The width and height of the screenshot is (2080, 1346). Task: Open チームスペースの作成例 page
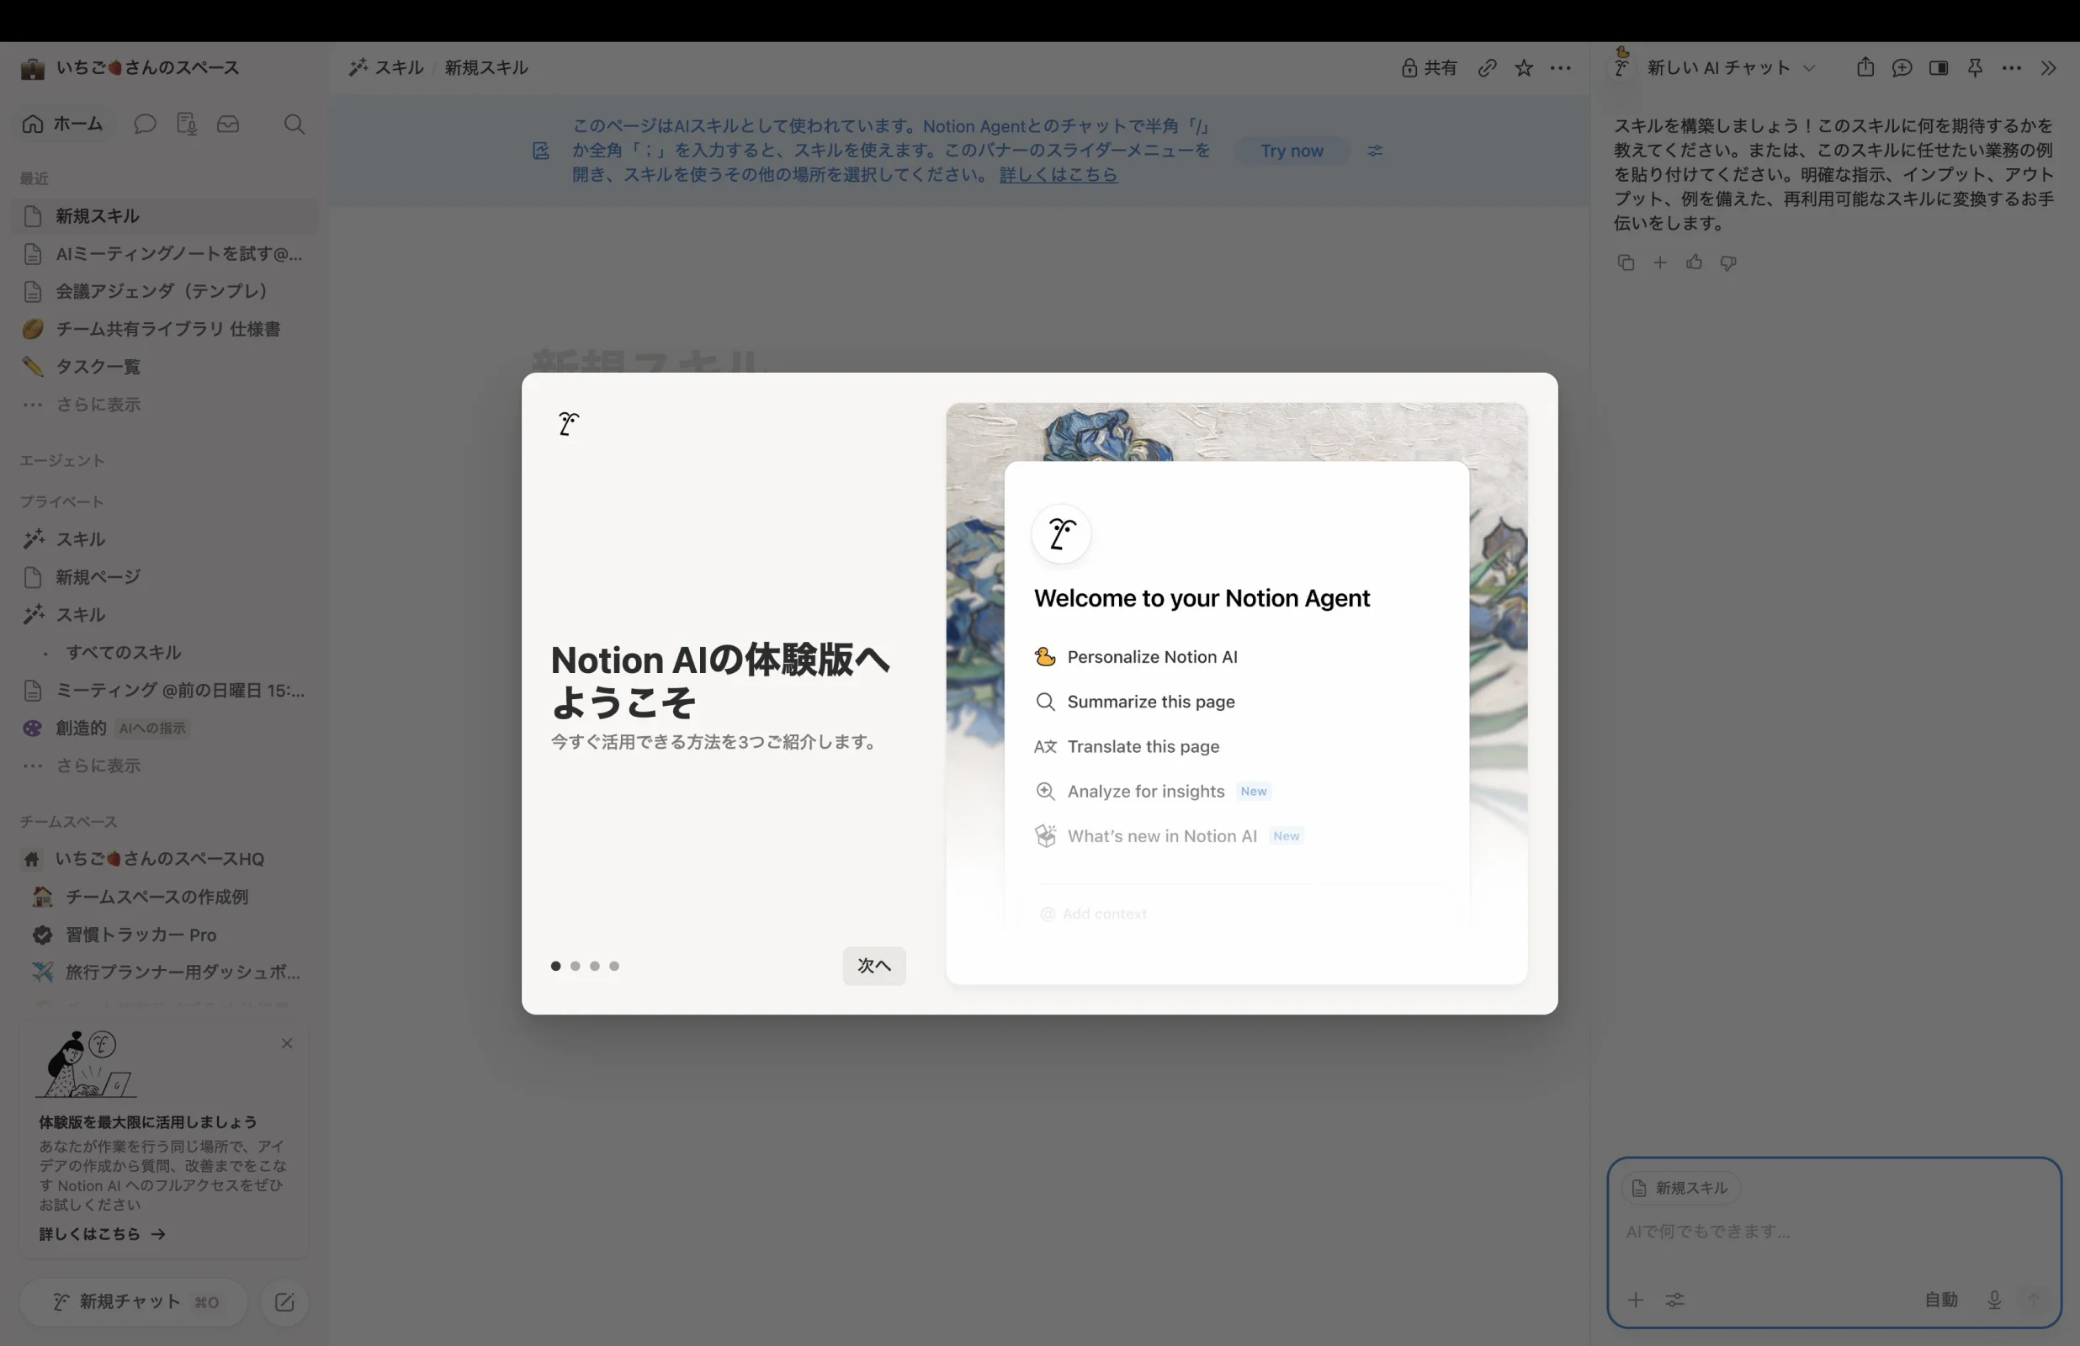pyautogui.click(x=164, y=896)
